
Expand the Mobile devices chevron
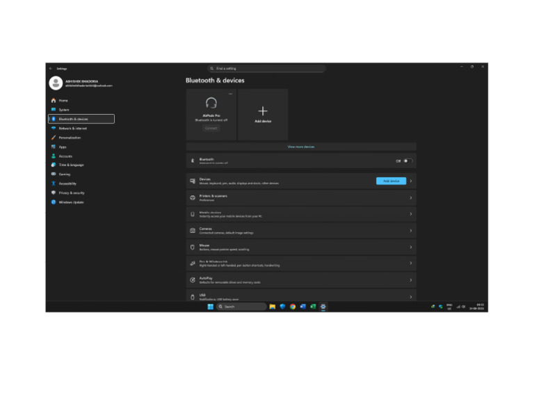pyautogui.click(x=411, y=214)
